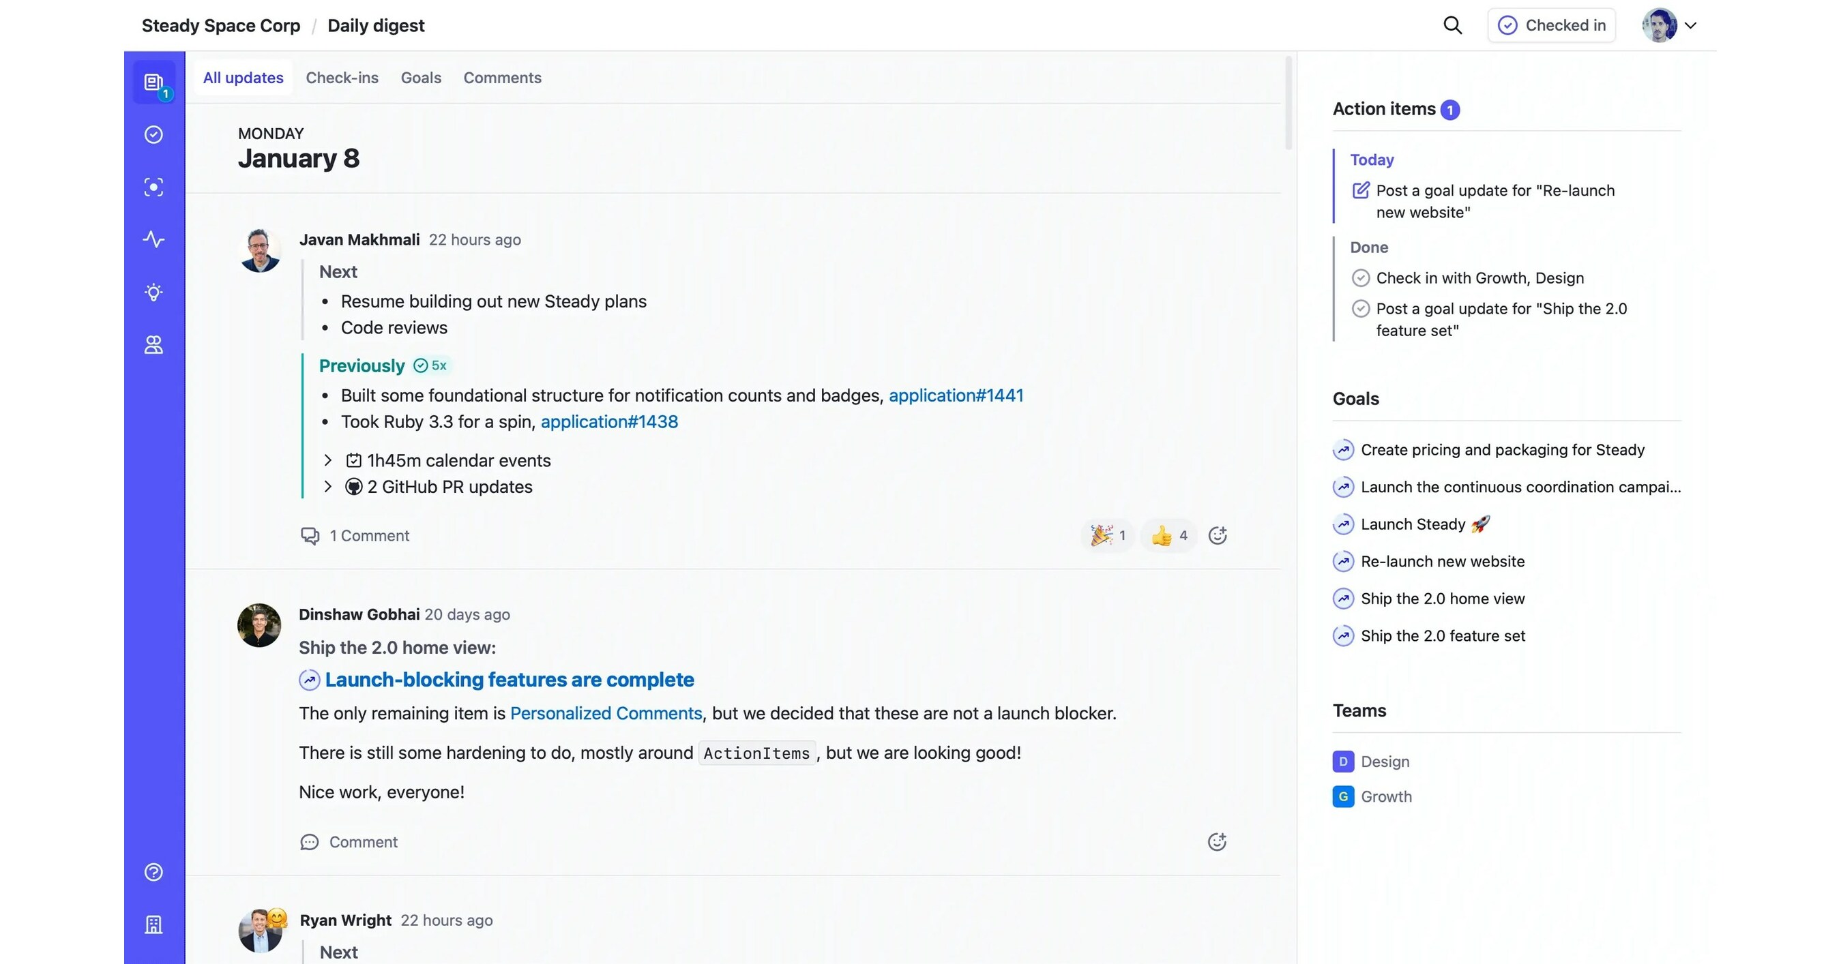The width and height of the screenshot is (1841, 964).
Task: Open the Goals focus icon in sidebar
Action: [153, 187]
